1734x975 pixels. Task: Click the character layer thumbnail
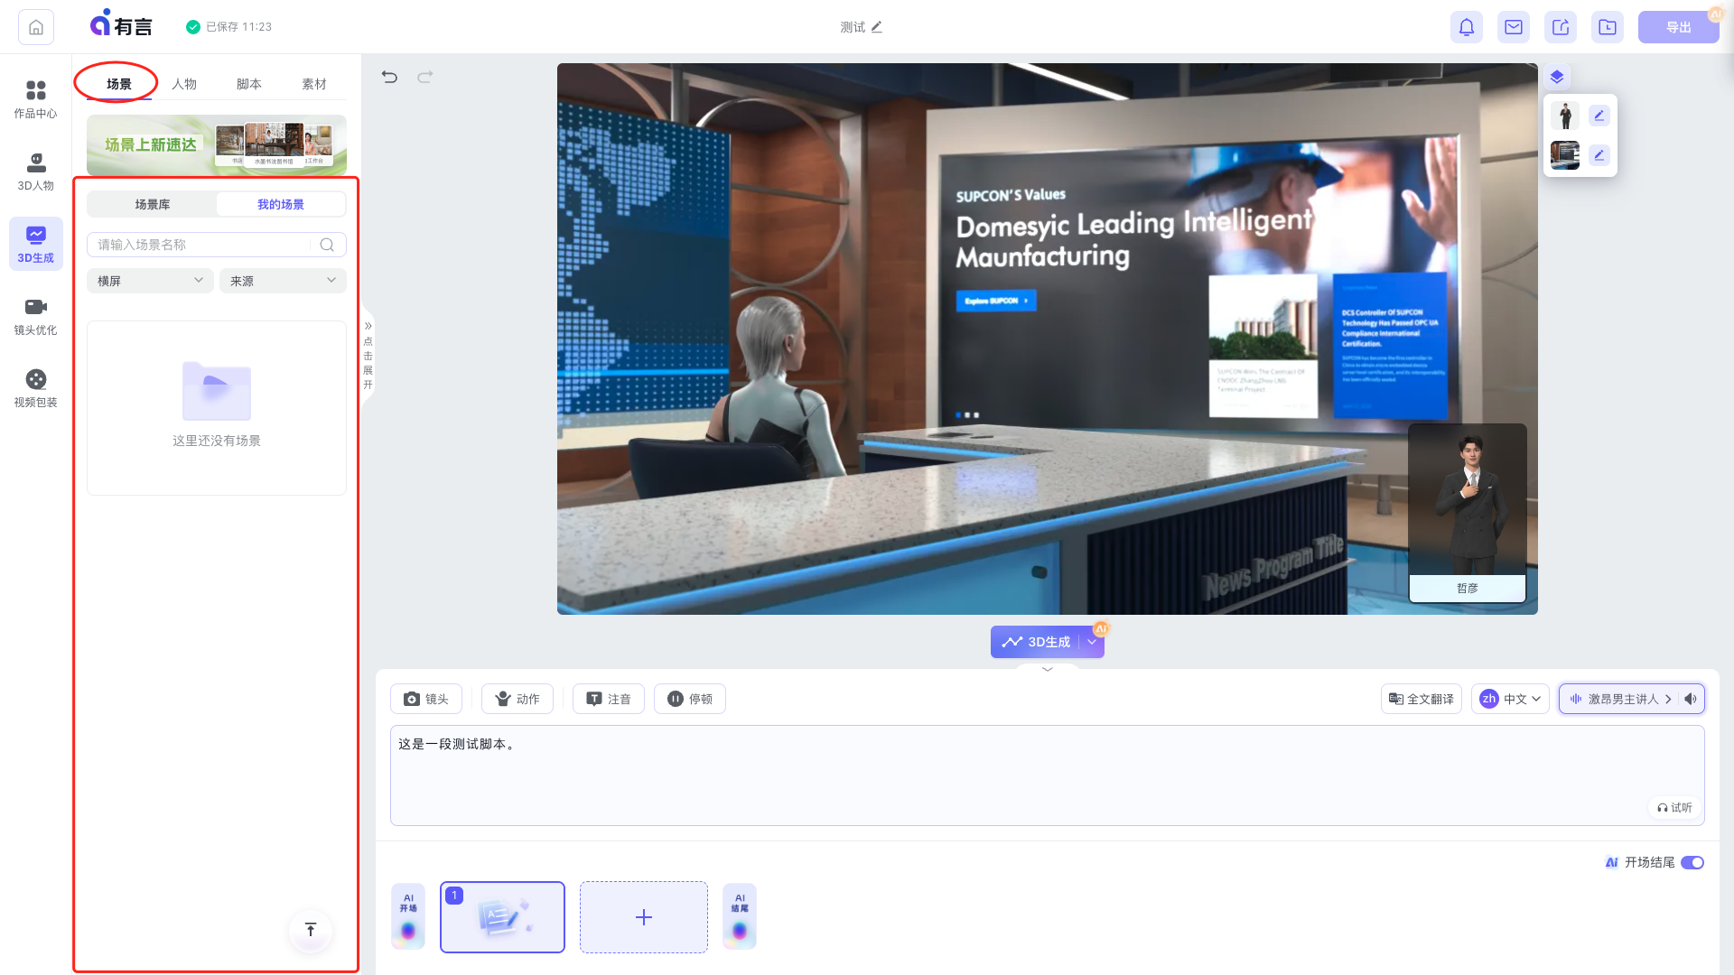(1565, 116)
